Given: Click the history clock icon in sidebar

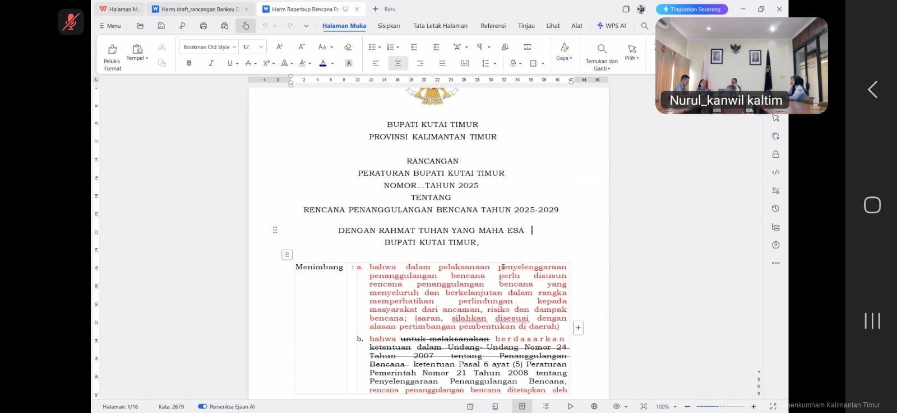Looking at the screenshot, I should [x=776, y=208].
